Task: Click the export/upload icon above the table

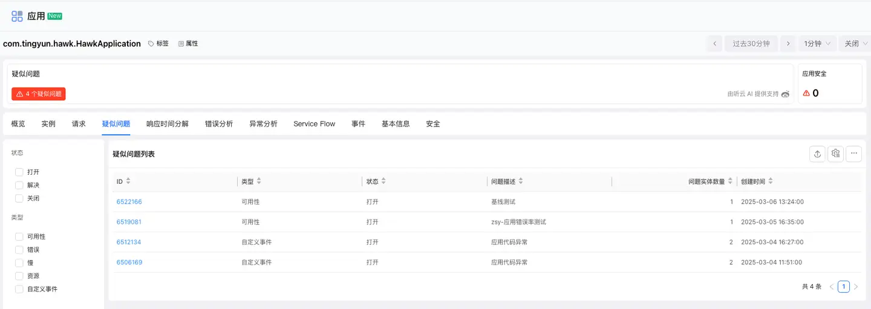Action: (817, 154)
